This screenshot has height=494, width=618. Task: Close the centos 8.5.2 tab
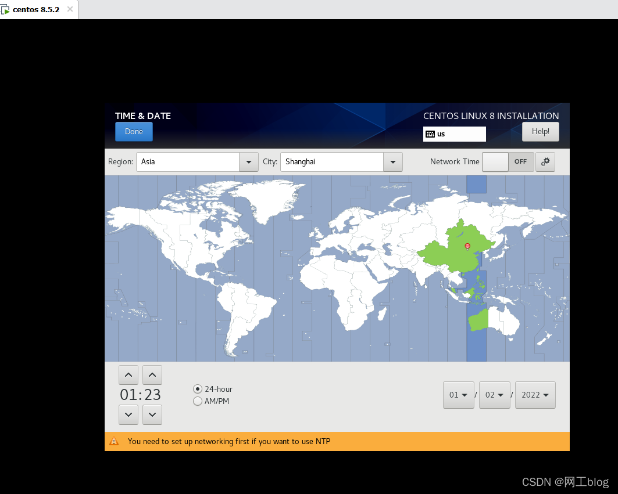click(x=70, y=9)
